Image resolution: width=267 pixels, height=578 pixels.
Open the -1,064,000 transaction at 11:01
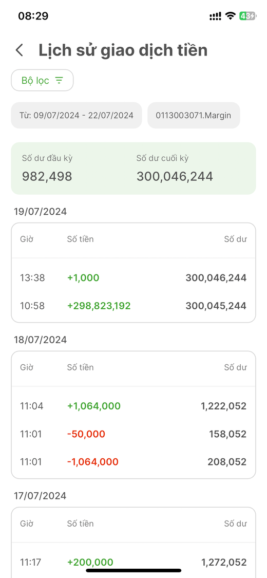pyautogui.click(x=133, y=461)
